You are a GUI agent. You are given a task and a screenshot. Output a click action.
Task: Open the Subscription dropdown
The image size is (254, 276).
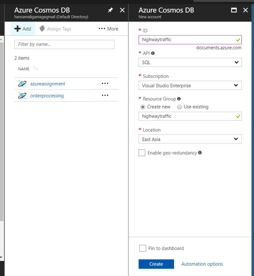pos(190,85)
